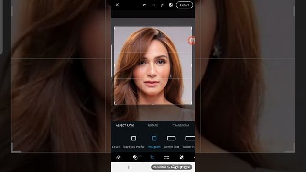
Task: Select the Twitter Header crop preset icon
Action: (x=190, y=139)
